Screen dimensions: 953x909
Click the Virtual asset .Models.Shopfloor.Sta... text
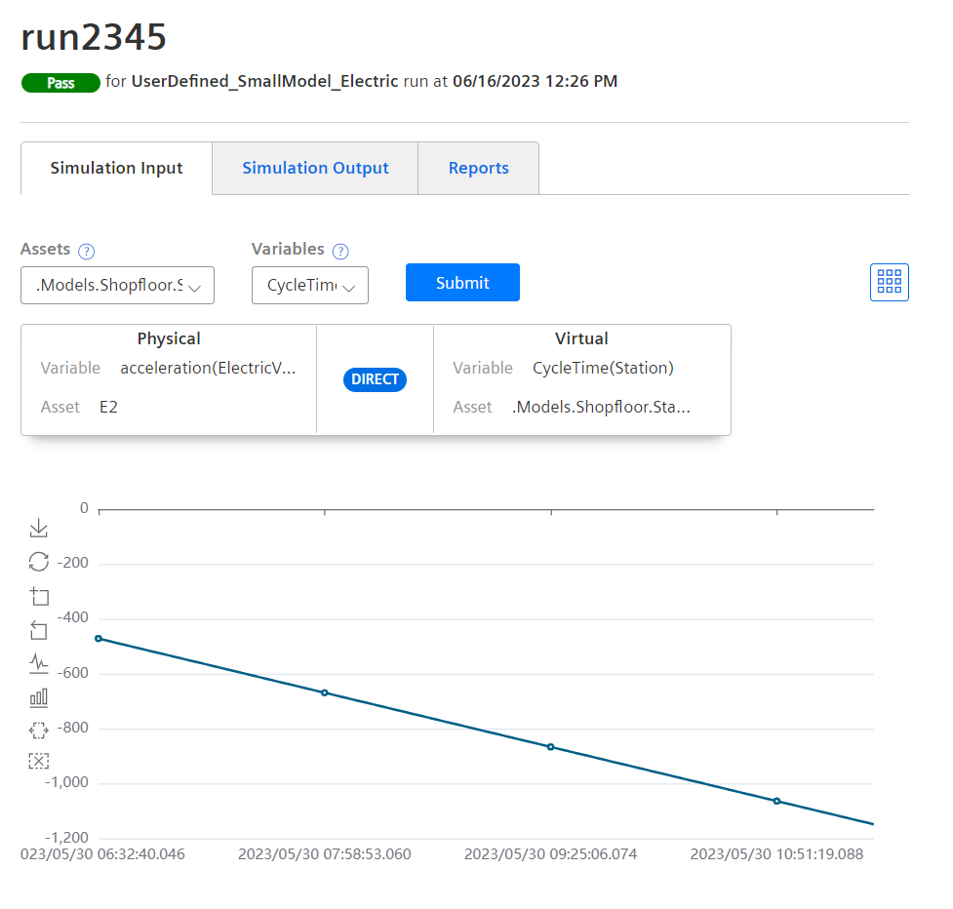[601, 407]
